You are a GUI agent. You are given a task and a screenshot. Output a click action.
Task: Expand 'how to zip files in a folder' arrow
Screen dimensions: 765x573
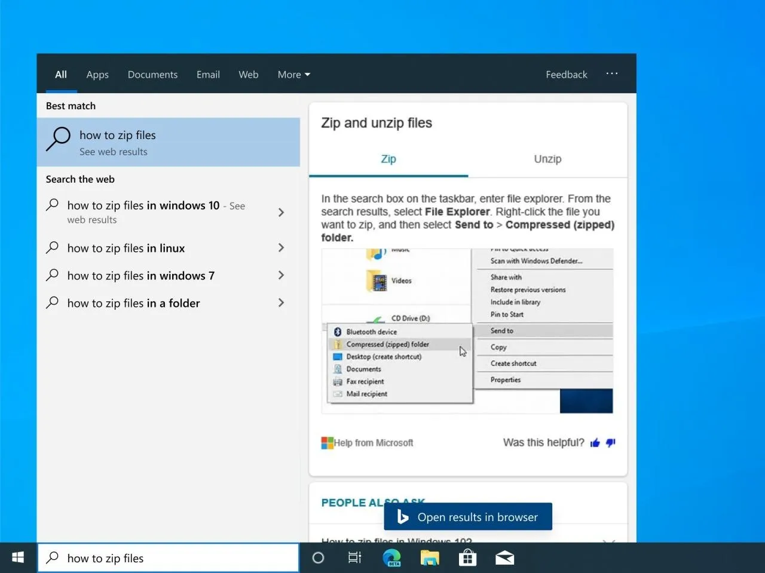[x=281, y=303]
